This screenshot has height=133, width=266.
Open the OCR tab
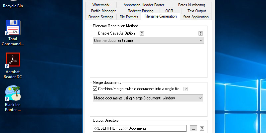(x=169, y=11)
